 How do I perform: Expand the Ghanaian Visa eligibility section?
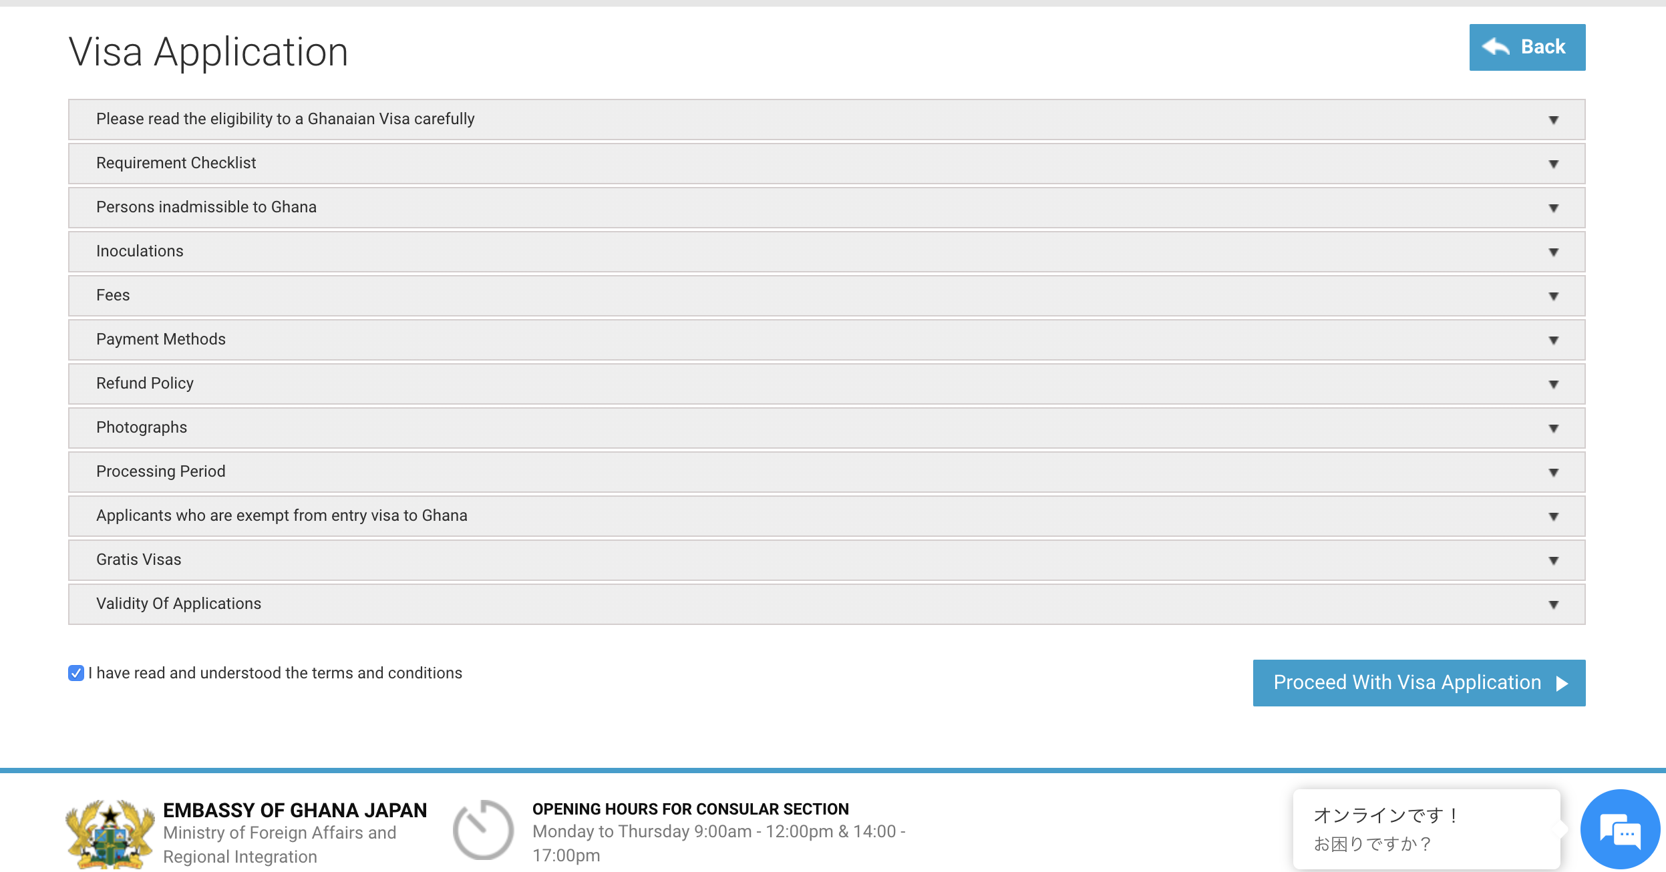pyautogui.click(x=285, y=119)
